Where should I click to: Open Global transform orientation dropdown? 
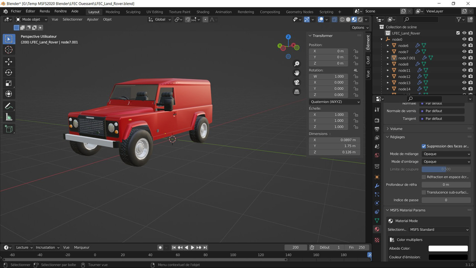[x=160, y=19]
